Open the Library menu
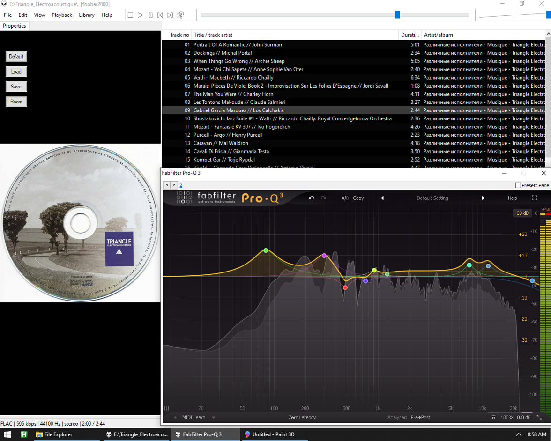The image size is (551, 441). (x=86, y=15)
